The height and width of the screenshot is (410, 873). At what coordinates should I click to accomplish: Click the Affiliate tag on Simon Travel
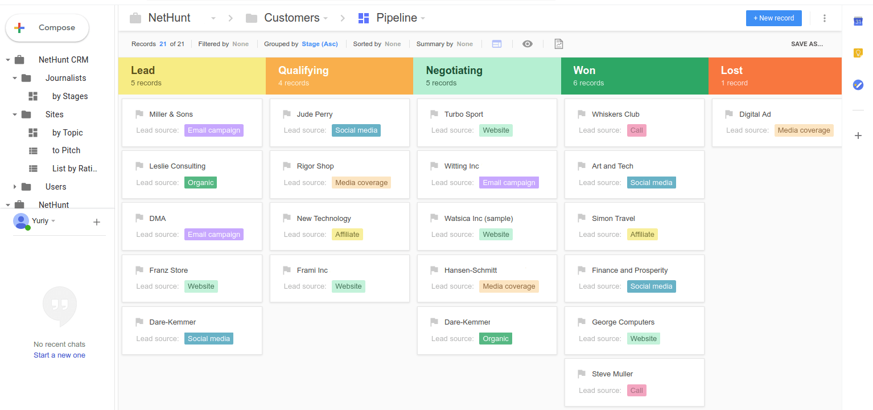643,235
